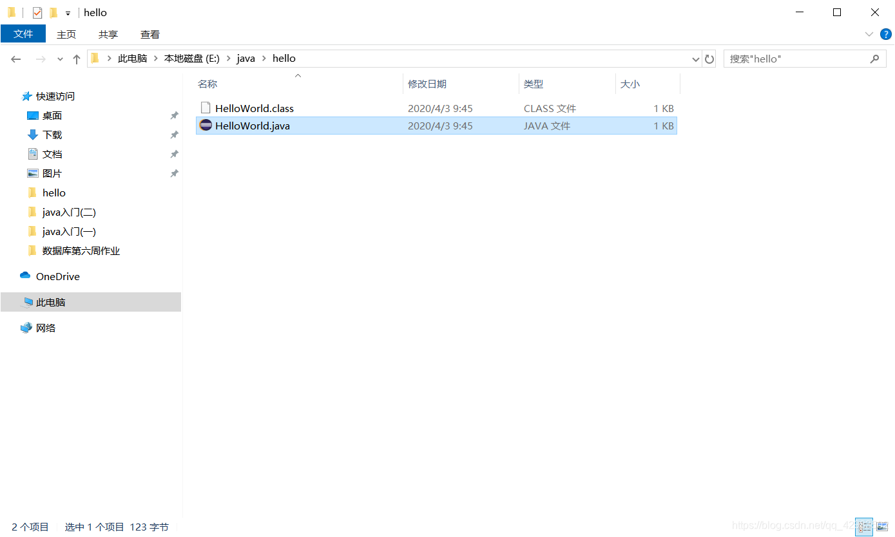Click the JAVA 文件 type cell
Image resolution: width=895 pixels, height=537 pixels.
[547, 126]
